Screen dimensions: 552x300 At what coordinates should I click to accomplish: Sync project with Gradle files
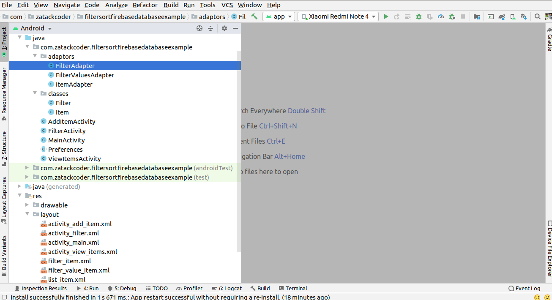tap(502, 16)
